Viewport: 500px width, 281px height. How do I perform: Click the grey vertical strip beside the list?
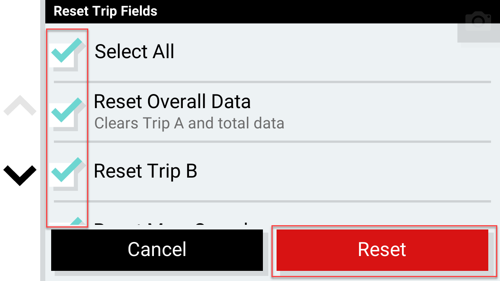(x=43, y=140)
